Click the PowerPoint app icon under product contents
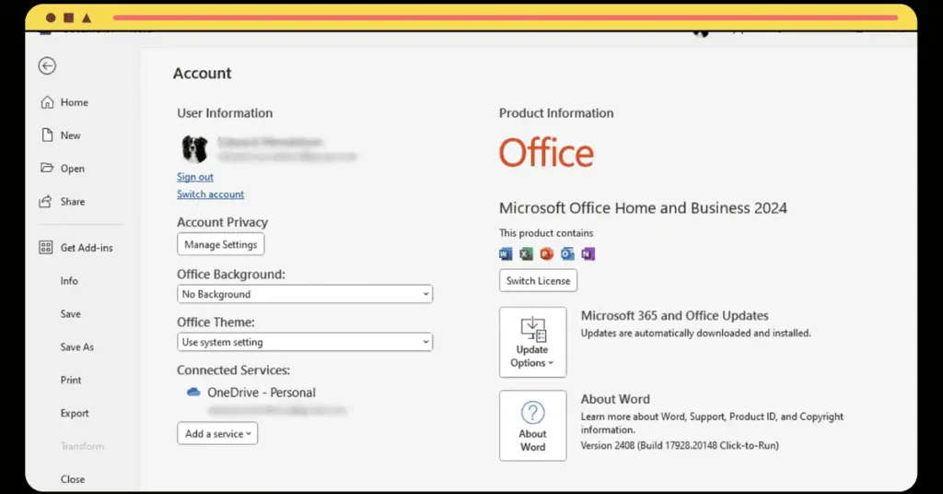 pos(547,254)
